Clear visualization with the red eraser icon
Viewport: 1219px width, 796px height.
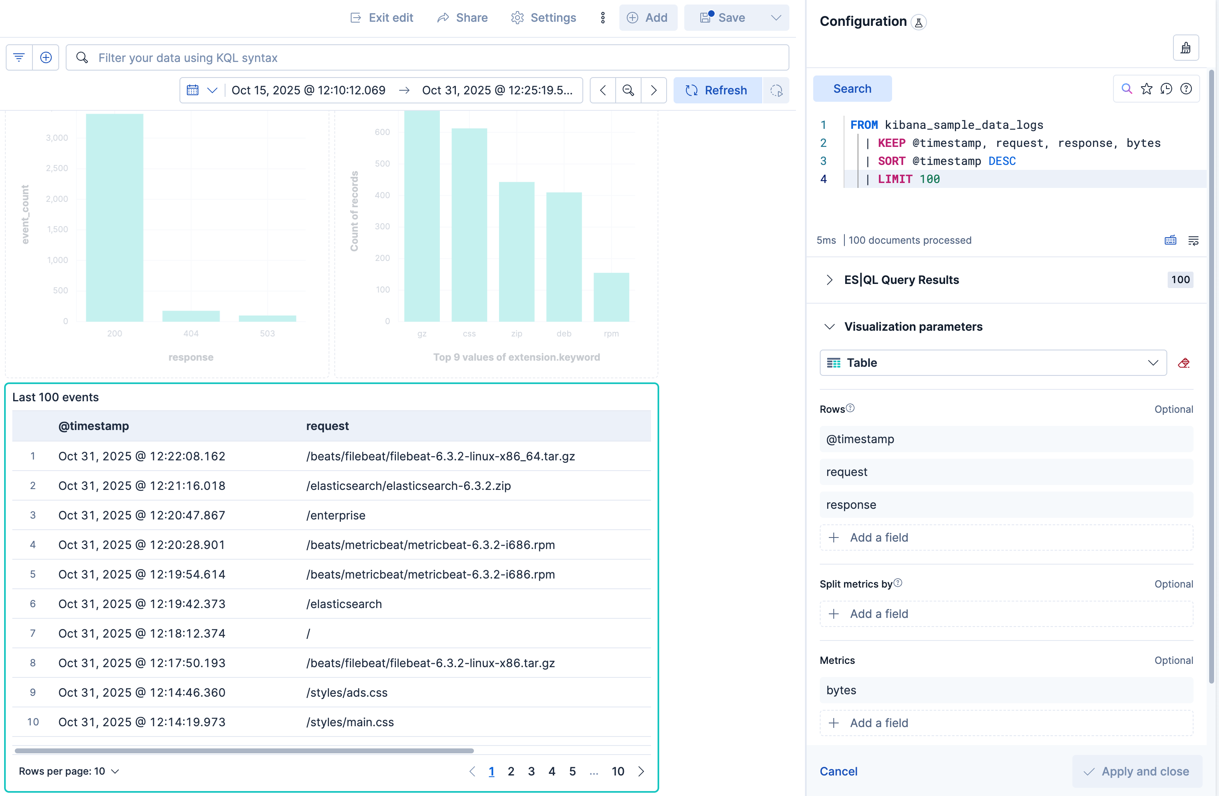1184,362
